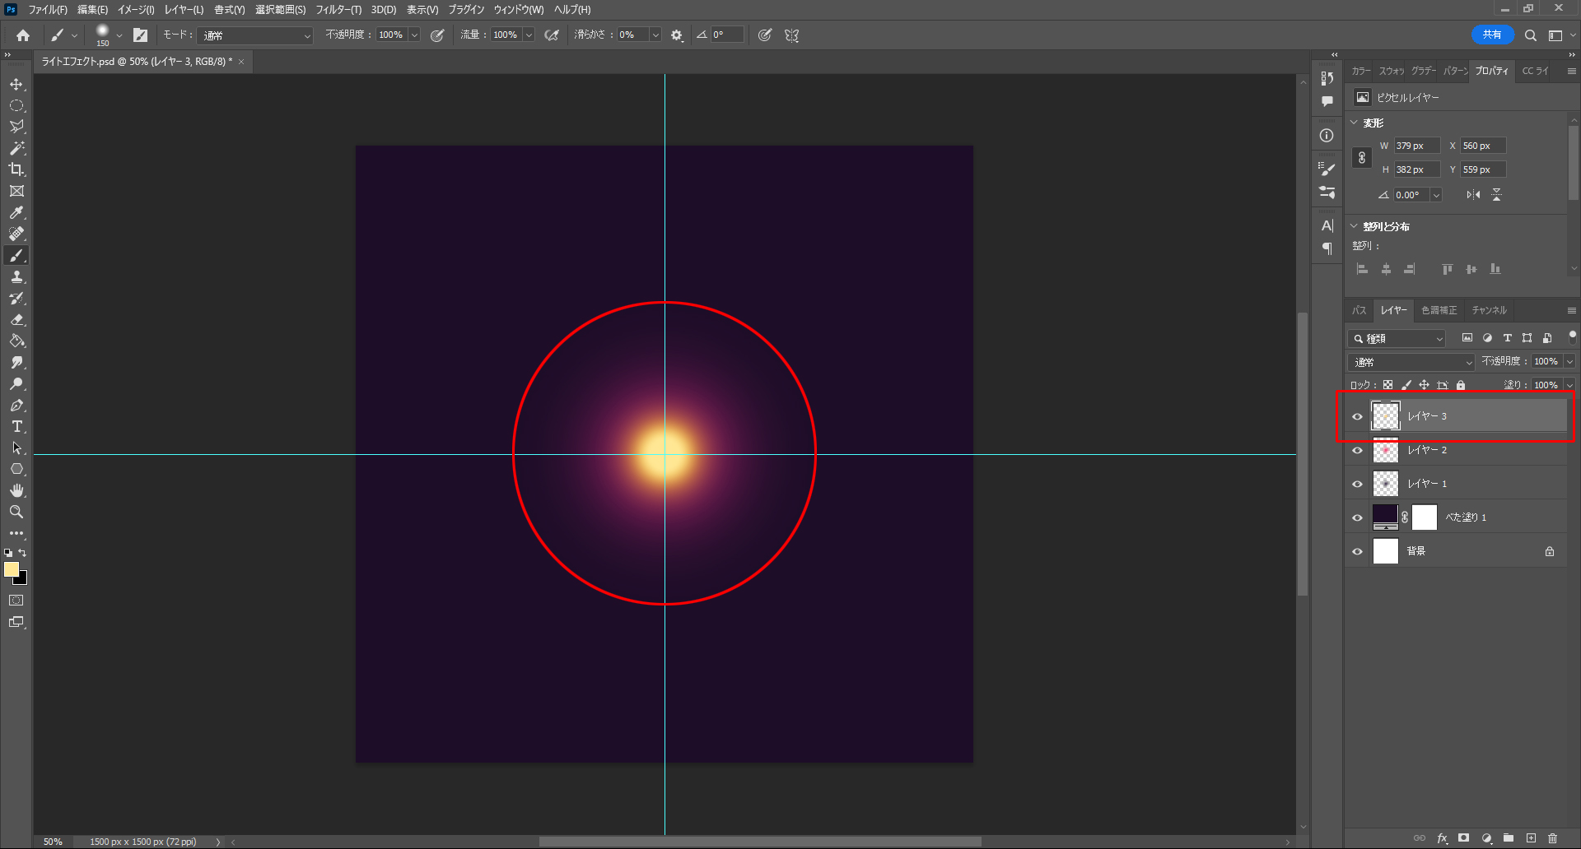Click the foreground color swatch
The width and height of the screenshot is (1581, 849).
pos(12,569)
